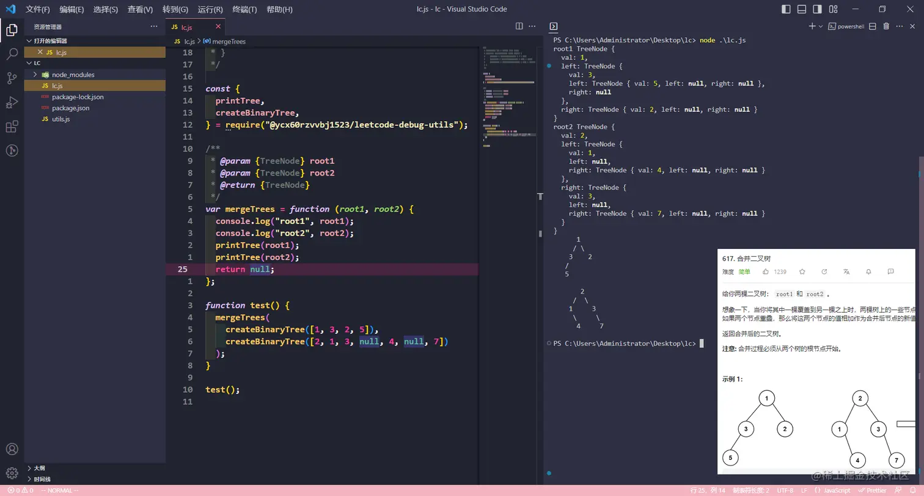This screenshot has width=924, height=496.
Task: Open the Explorer view in activity bar
Action: pyautogui.click(x=12, y=30)
